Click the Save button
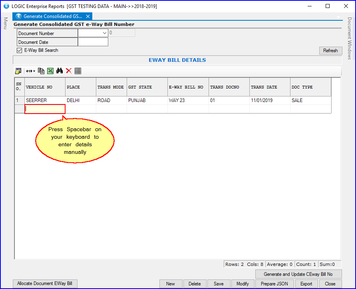Viewport: 356px width, 289px height. 219,284
